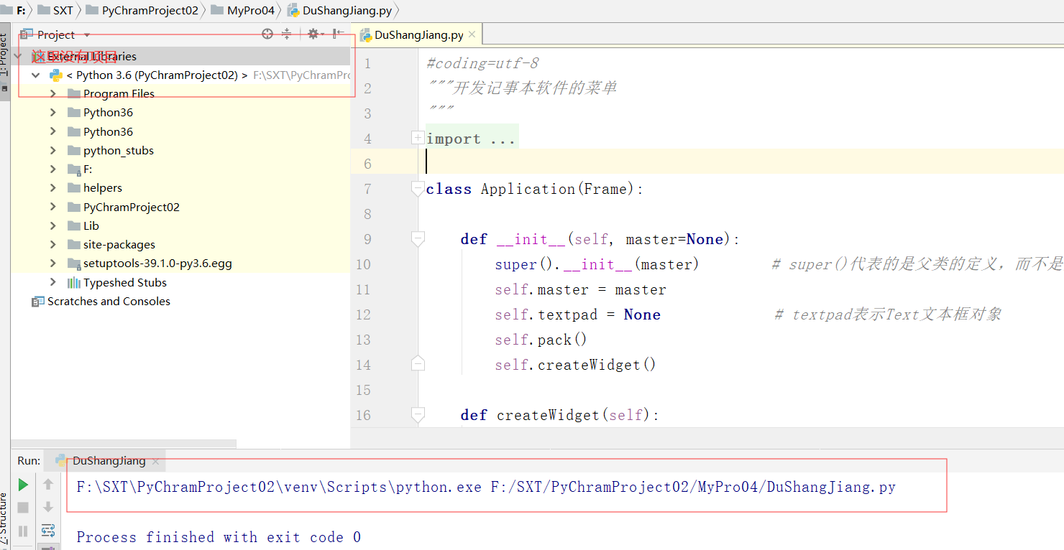
Task: Click the Project panel horizontal scrollbar
Action: point(123,444)
